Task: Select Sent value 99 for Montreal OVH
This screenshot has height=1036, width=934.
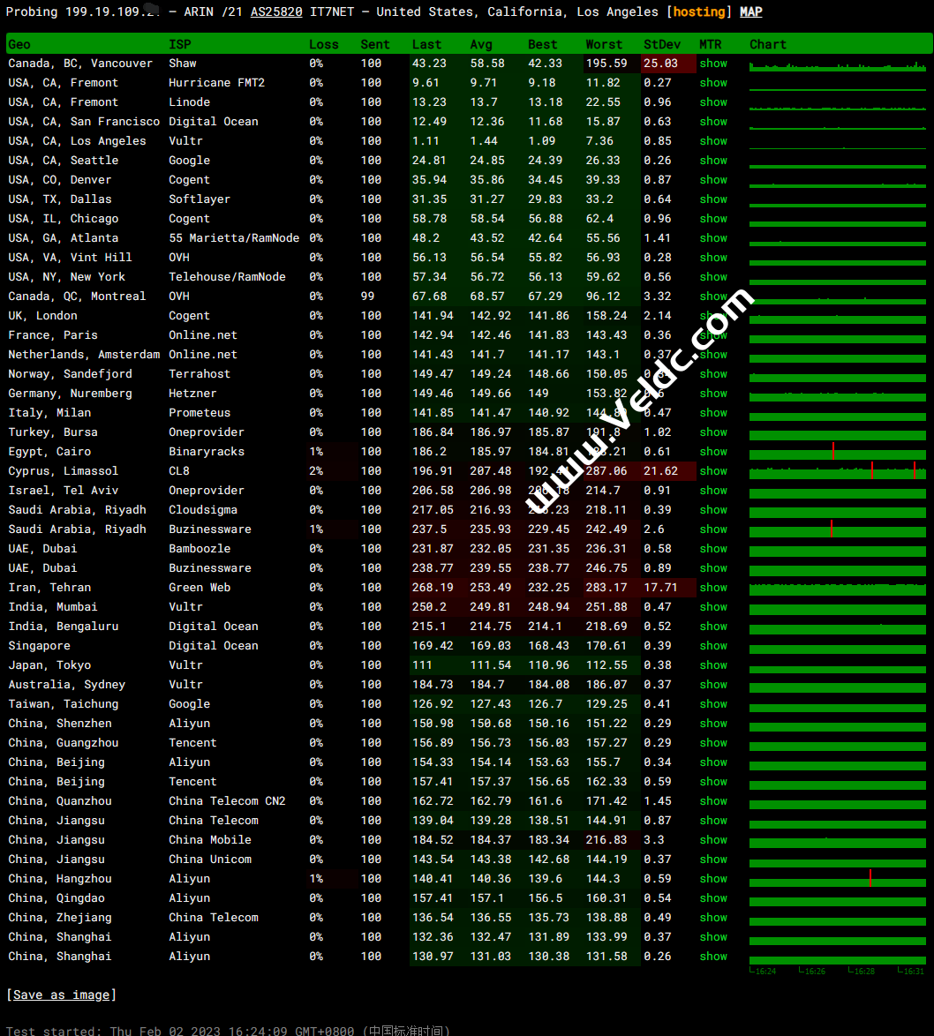Action: [x=367, y=296]
